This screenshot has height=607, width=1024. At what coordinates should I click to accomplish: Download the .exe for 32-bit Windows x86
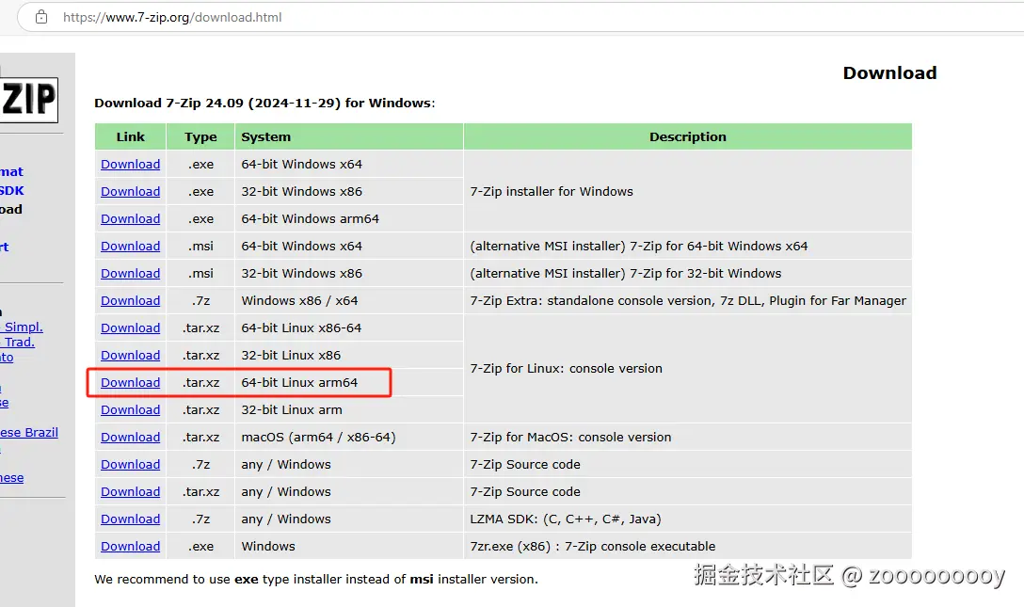tap(131, 192)
